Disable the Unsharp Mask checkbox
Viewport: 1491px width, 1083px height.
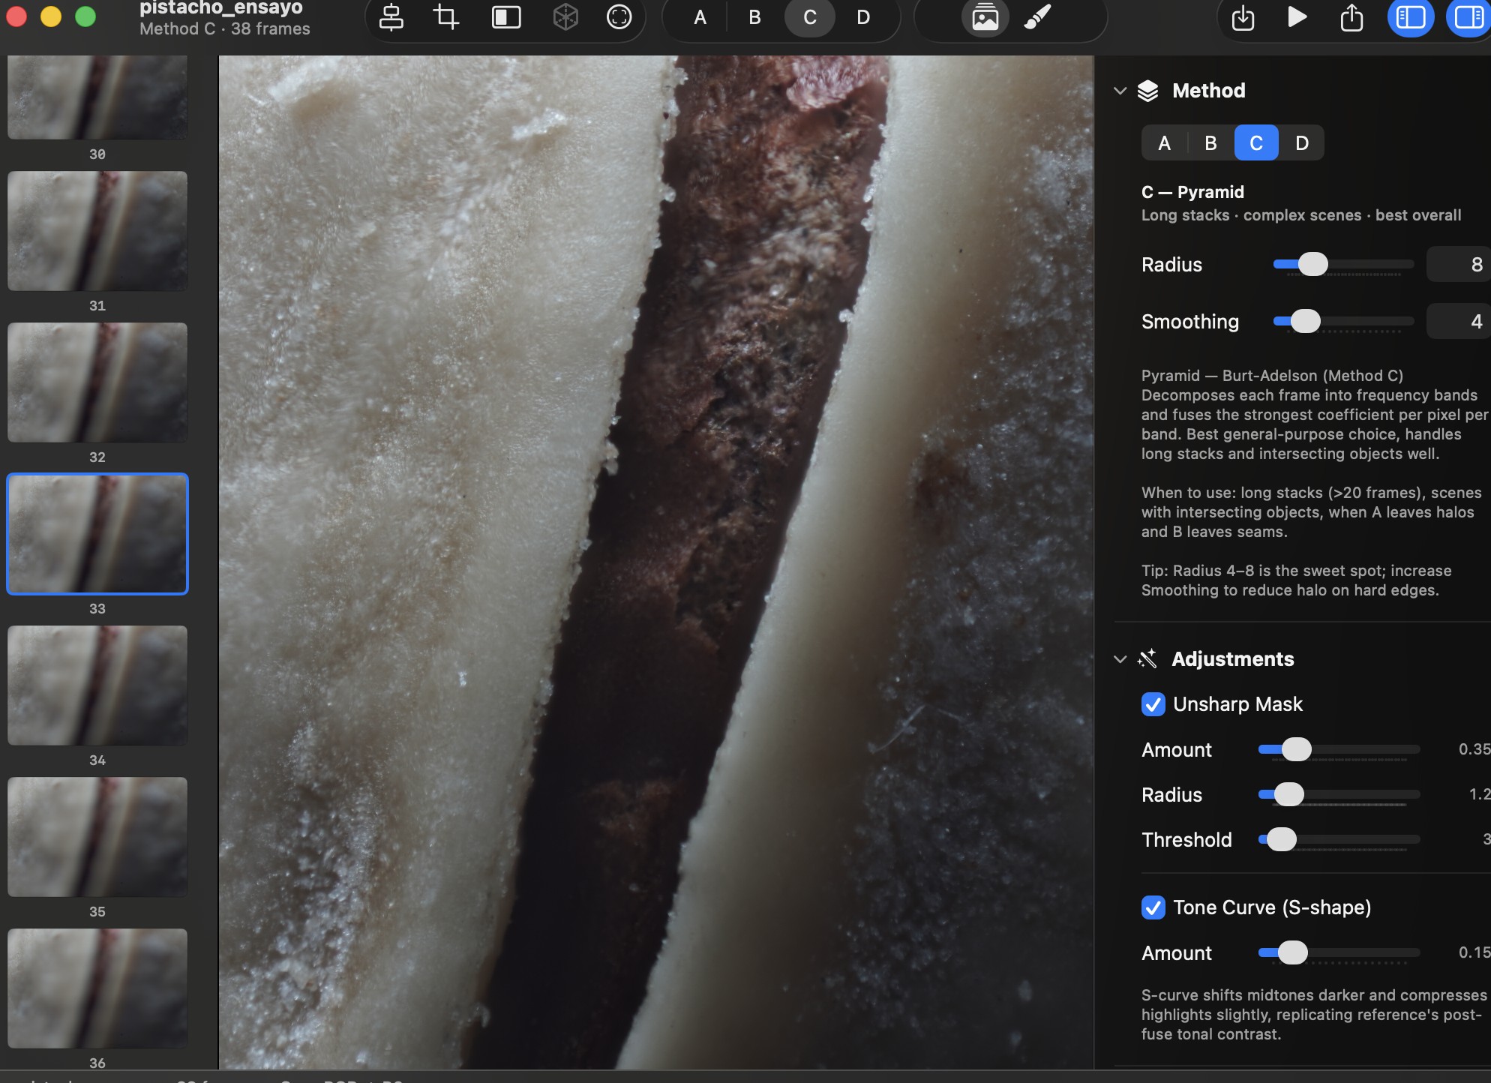[1153, 704]
